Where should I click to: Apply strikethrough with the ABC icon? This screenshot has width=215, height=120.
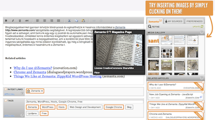pos(27,21)
